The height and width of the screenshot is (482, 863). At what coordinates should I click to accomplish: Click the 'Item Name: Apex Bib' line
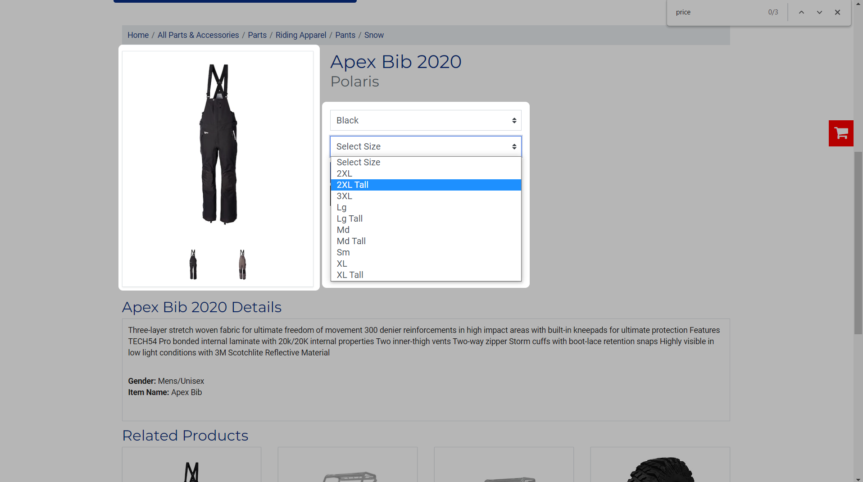click(165, 392)
